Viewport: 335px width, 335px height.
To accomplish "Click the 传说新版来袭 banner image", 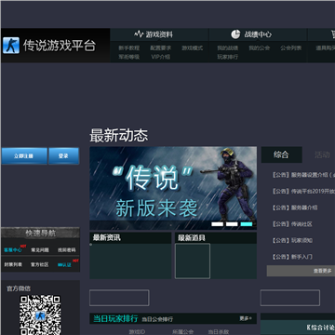I will click(173, 188).
